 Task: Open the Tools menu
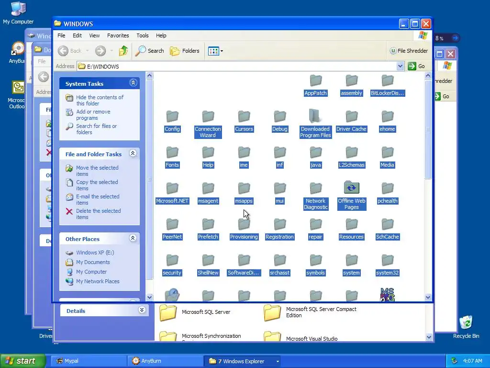pos(142,35)
